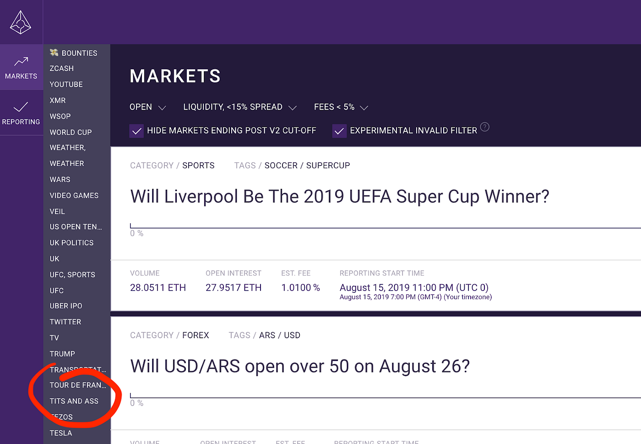Open the Liverpool UEFA Super Cup market
Image resolution: width=641 pixels, height=444 pixels.
tap(339, 196)
